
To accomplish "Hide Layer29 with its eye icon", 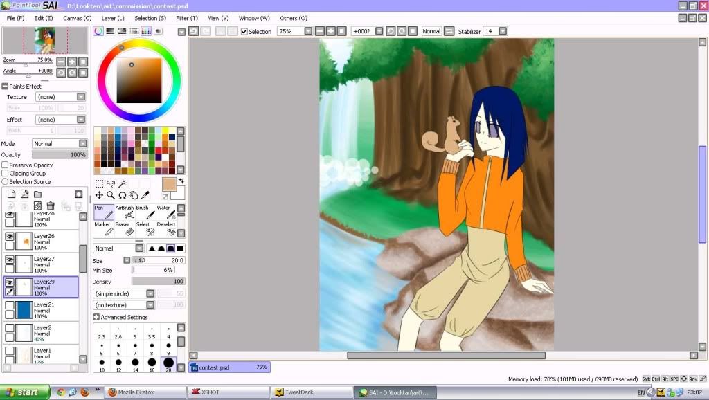I will (10, 282).
